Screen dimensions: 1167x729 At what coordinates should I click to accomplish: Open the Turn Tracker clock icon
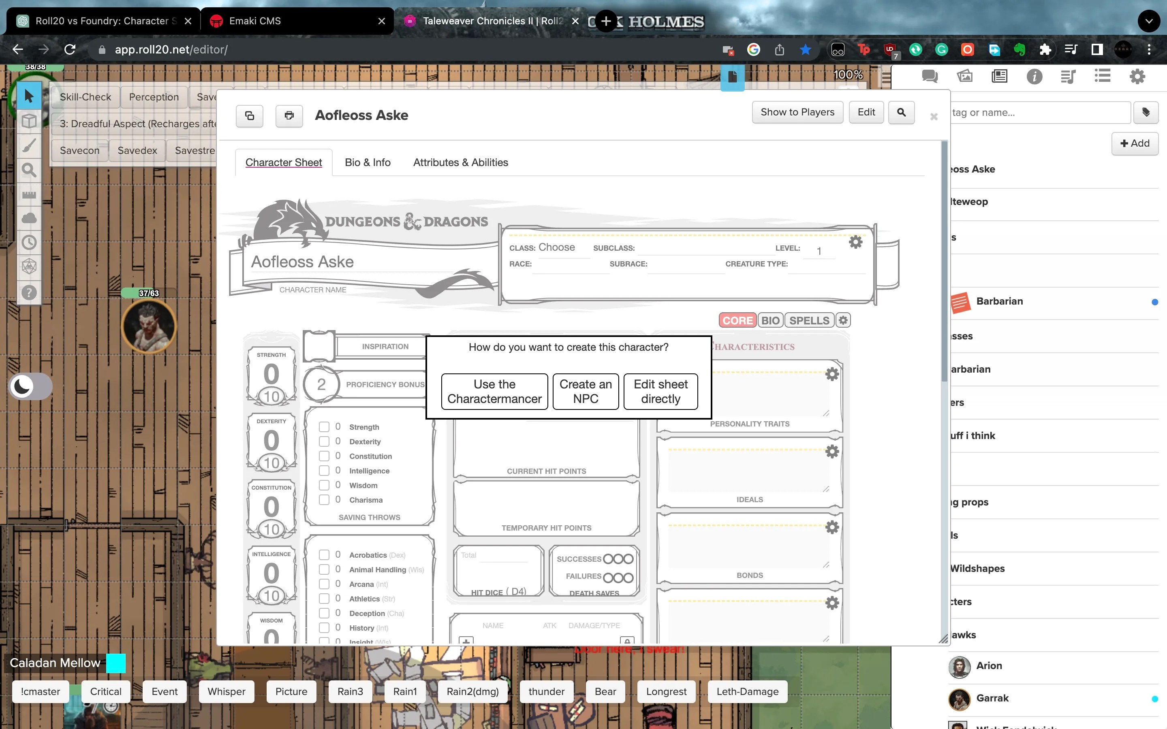click(x=29, y=243)
